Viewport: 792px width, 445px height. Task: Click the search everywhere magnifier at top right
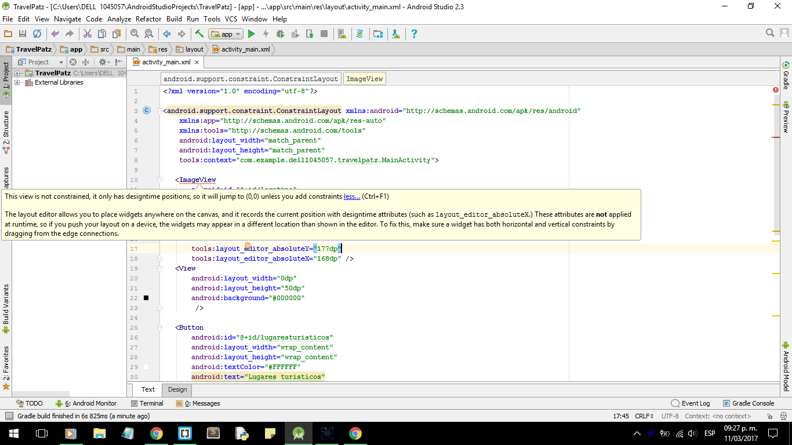click(771, 33)
